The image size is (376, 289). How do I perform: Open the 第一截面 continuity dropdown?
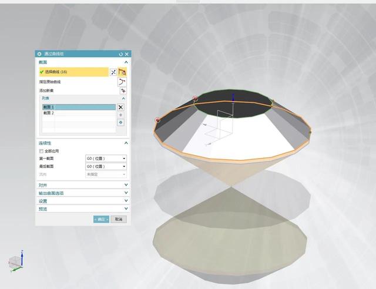click(106, 159)
